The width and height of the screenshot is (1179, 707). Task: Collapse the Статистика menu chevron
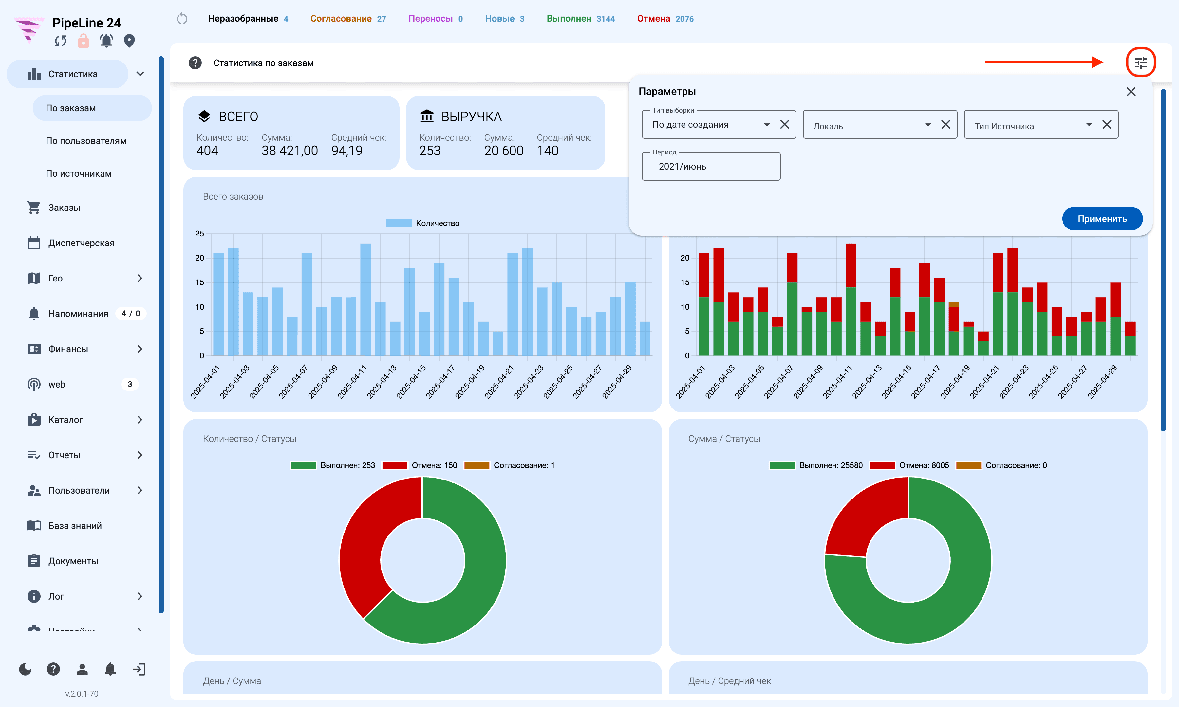click(x=140, y=74)
